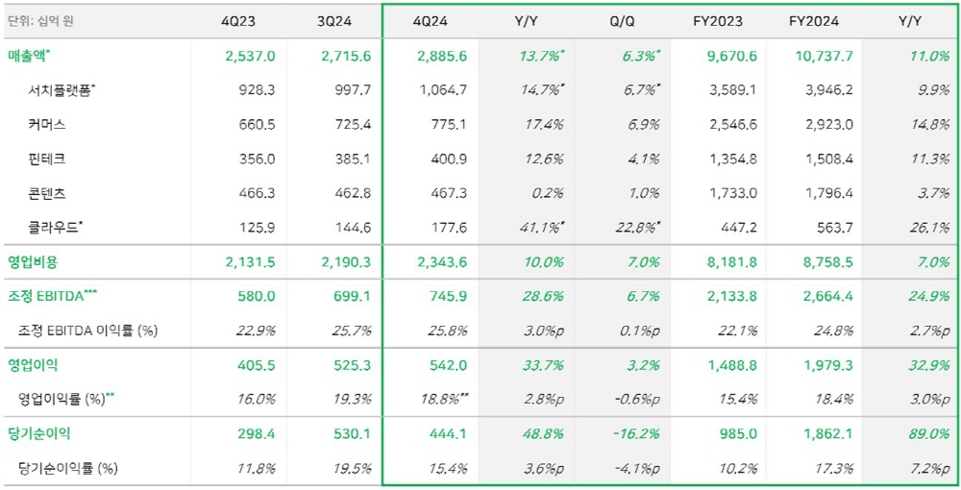Select the 조정 EBITDA row label
Image resolution: width=961 pixels, height=490 pixels.
[43, 296]
